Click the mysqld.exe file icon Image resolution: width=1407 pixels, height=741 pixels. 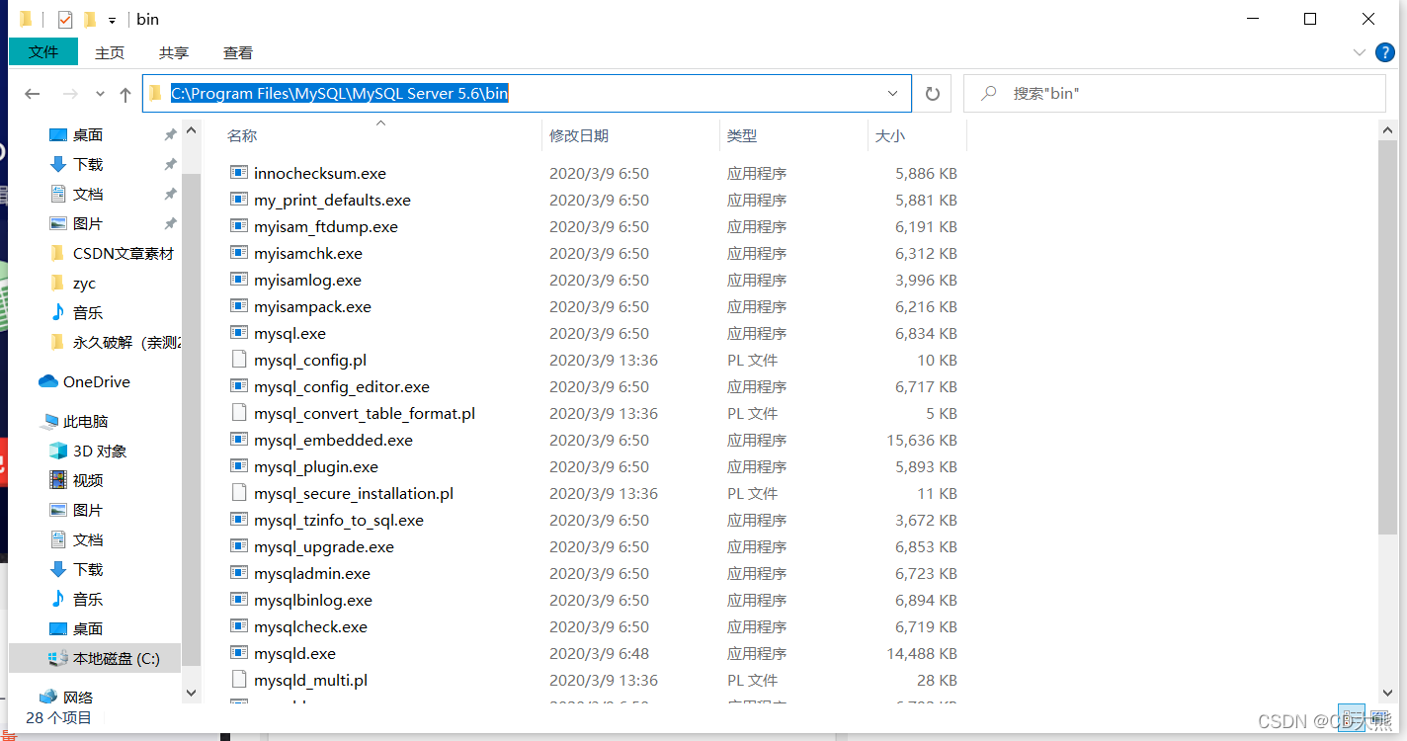[238, 653]
